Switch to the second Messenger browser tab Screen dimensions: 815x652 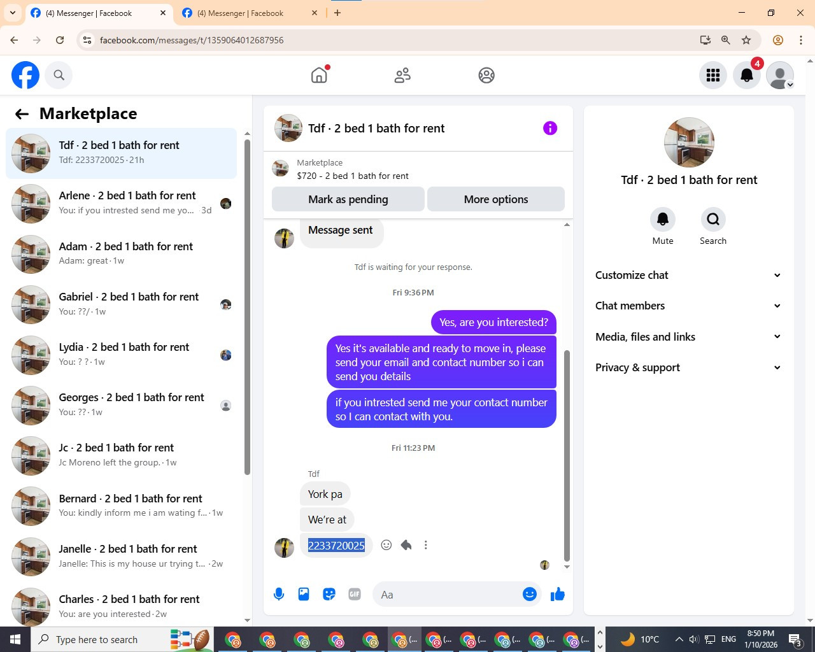tap(248, 13)
